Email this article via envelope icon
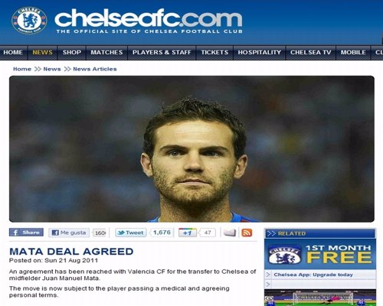The height and width of the screenshot is (306, 383). point(230,233)
